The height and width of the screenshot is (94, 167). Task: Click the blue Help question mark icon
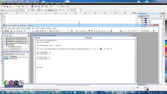click(x=50, y=31)
